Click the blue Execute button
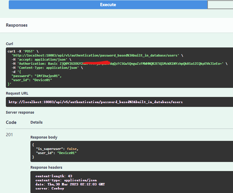The image size is (233, 193). [x=108, y=5]
